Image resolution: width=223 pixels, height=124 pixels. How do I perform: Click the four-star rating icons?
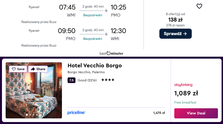(108, 80)
